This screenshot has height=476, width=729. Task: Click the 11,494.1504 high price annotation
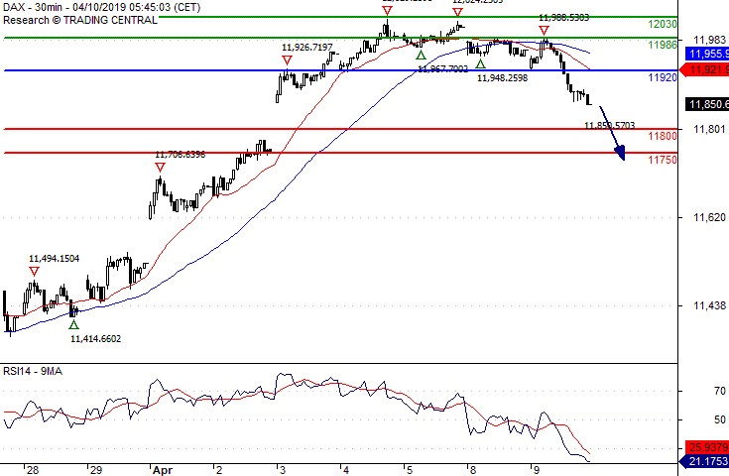(x=55, y=259)
